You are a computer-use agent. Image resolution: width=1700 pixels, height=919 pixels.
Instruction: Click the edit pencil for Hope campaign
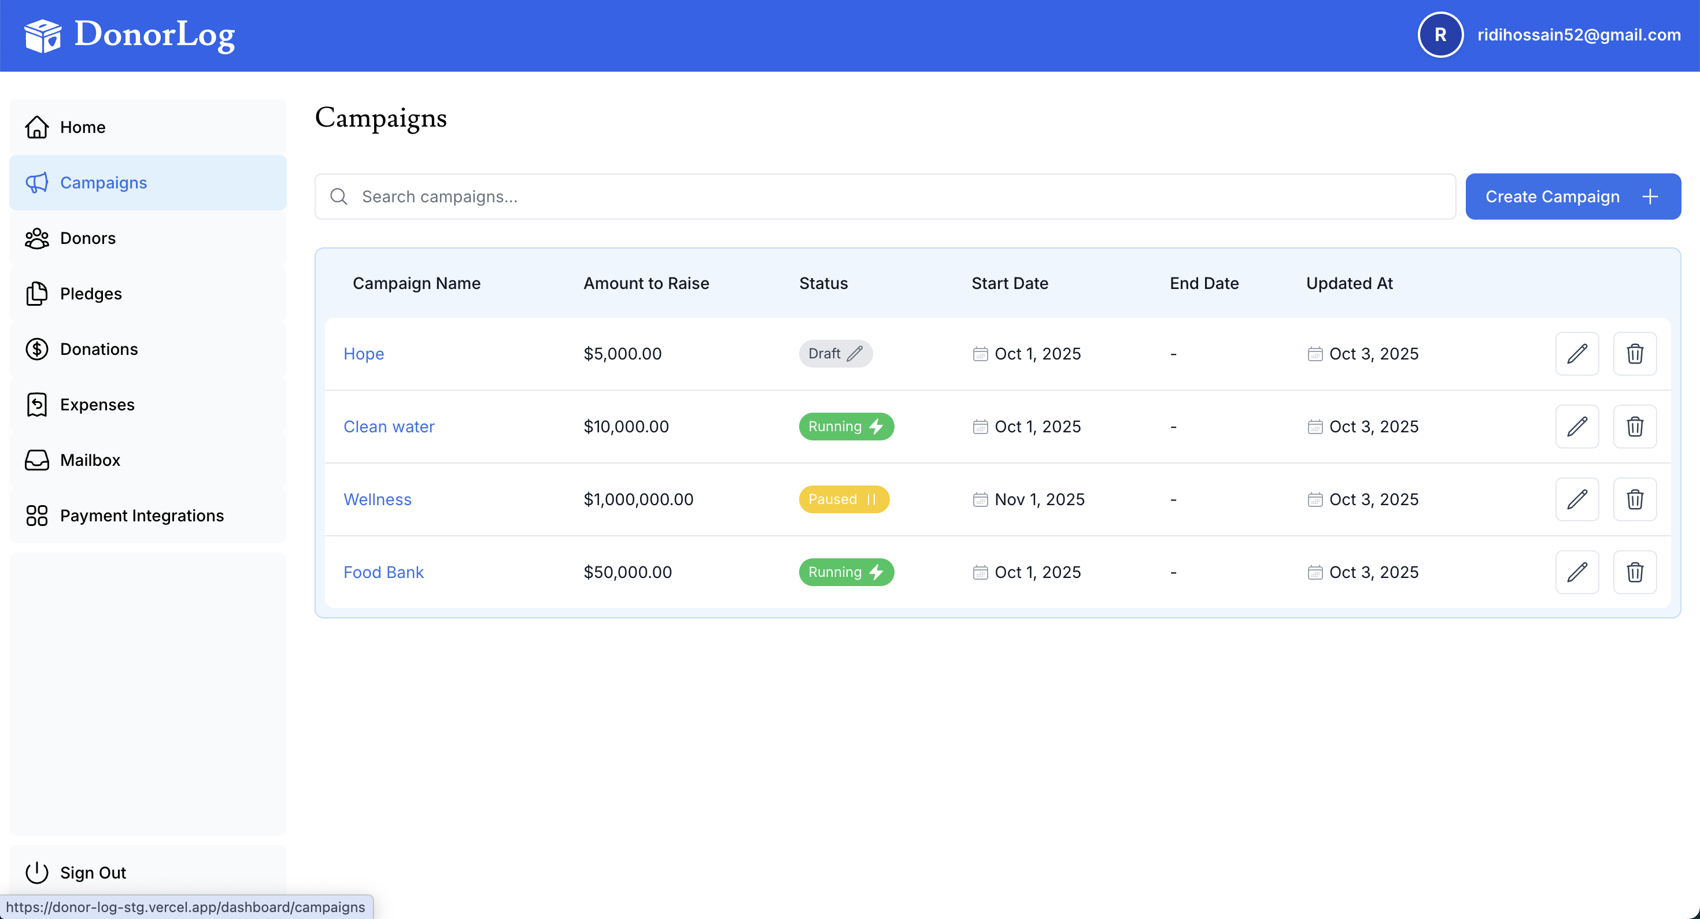1577,354
